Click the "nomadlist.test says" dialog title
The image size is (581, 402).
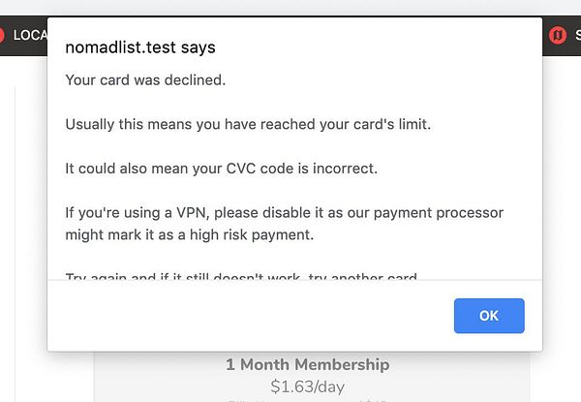pos(140,47)
